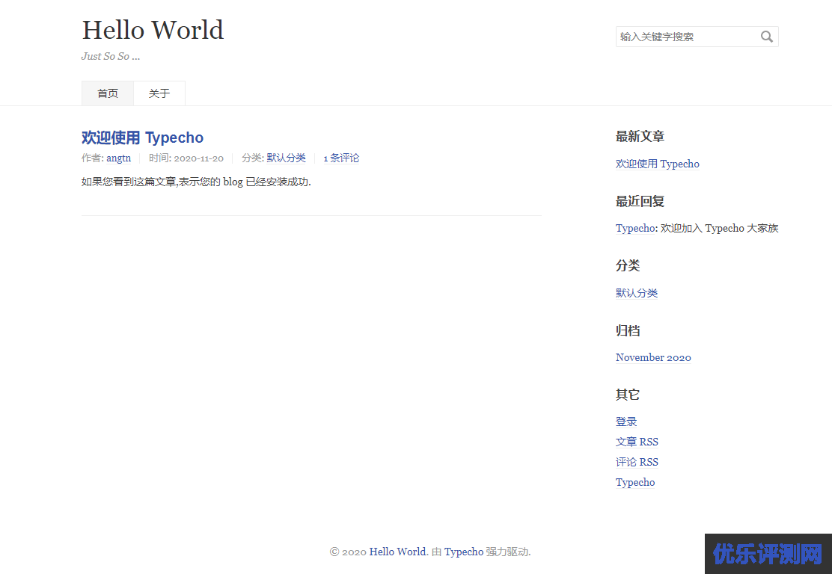The image size is (832, 574).
Task: Click the Typecho link in the footer
Action: 464,552
